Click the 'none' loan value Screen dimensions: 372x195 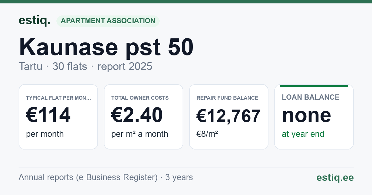pyautogui.click(x=306, y=115)
